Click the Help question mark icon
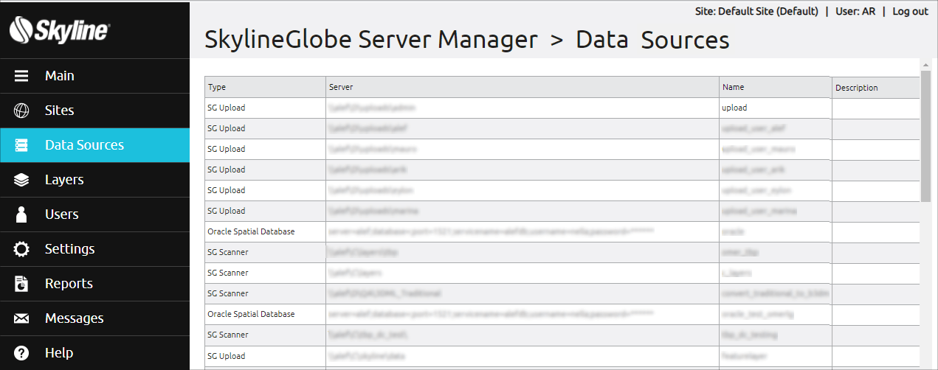 [21, 353]
